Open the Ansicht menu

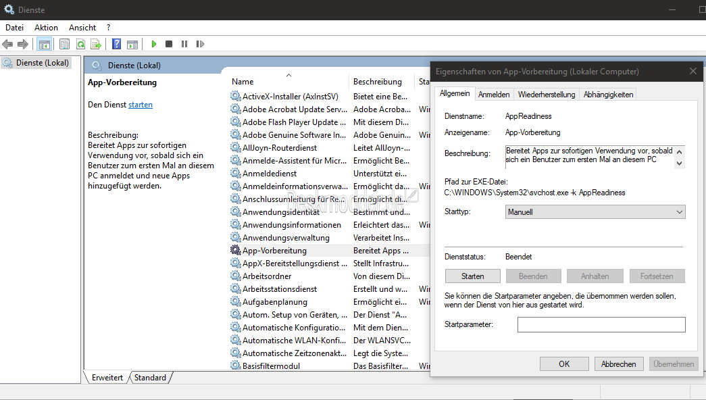click(x=82, y=28)
